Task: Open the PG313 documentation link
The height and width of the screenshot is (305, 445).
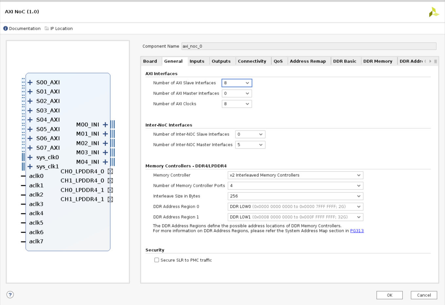Action: pyautogui.click(x=357, y=231)
